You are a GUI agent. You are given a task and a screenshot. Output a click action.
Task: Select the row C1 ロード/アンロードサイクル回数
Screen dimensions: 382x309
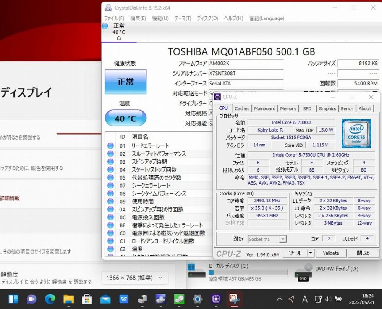[159, 241]
